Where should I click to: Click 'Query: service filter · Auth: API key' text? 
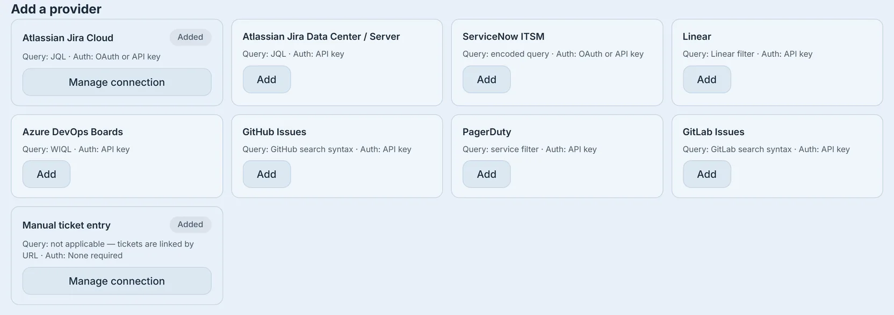coord(529,149)
